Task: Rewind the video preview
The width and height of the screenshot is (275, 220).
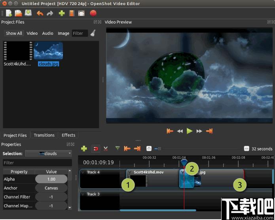Action: [180, 131]
